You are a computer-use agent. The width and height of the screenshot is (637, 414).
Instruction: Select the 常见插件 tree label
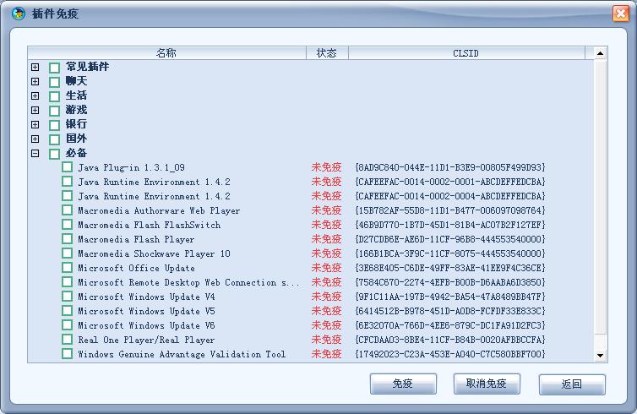coord(87,67)
